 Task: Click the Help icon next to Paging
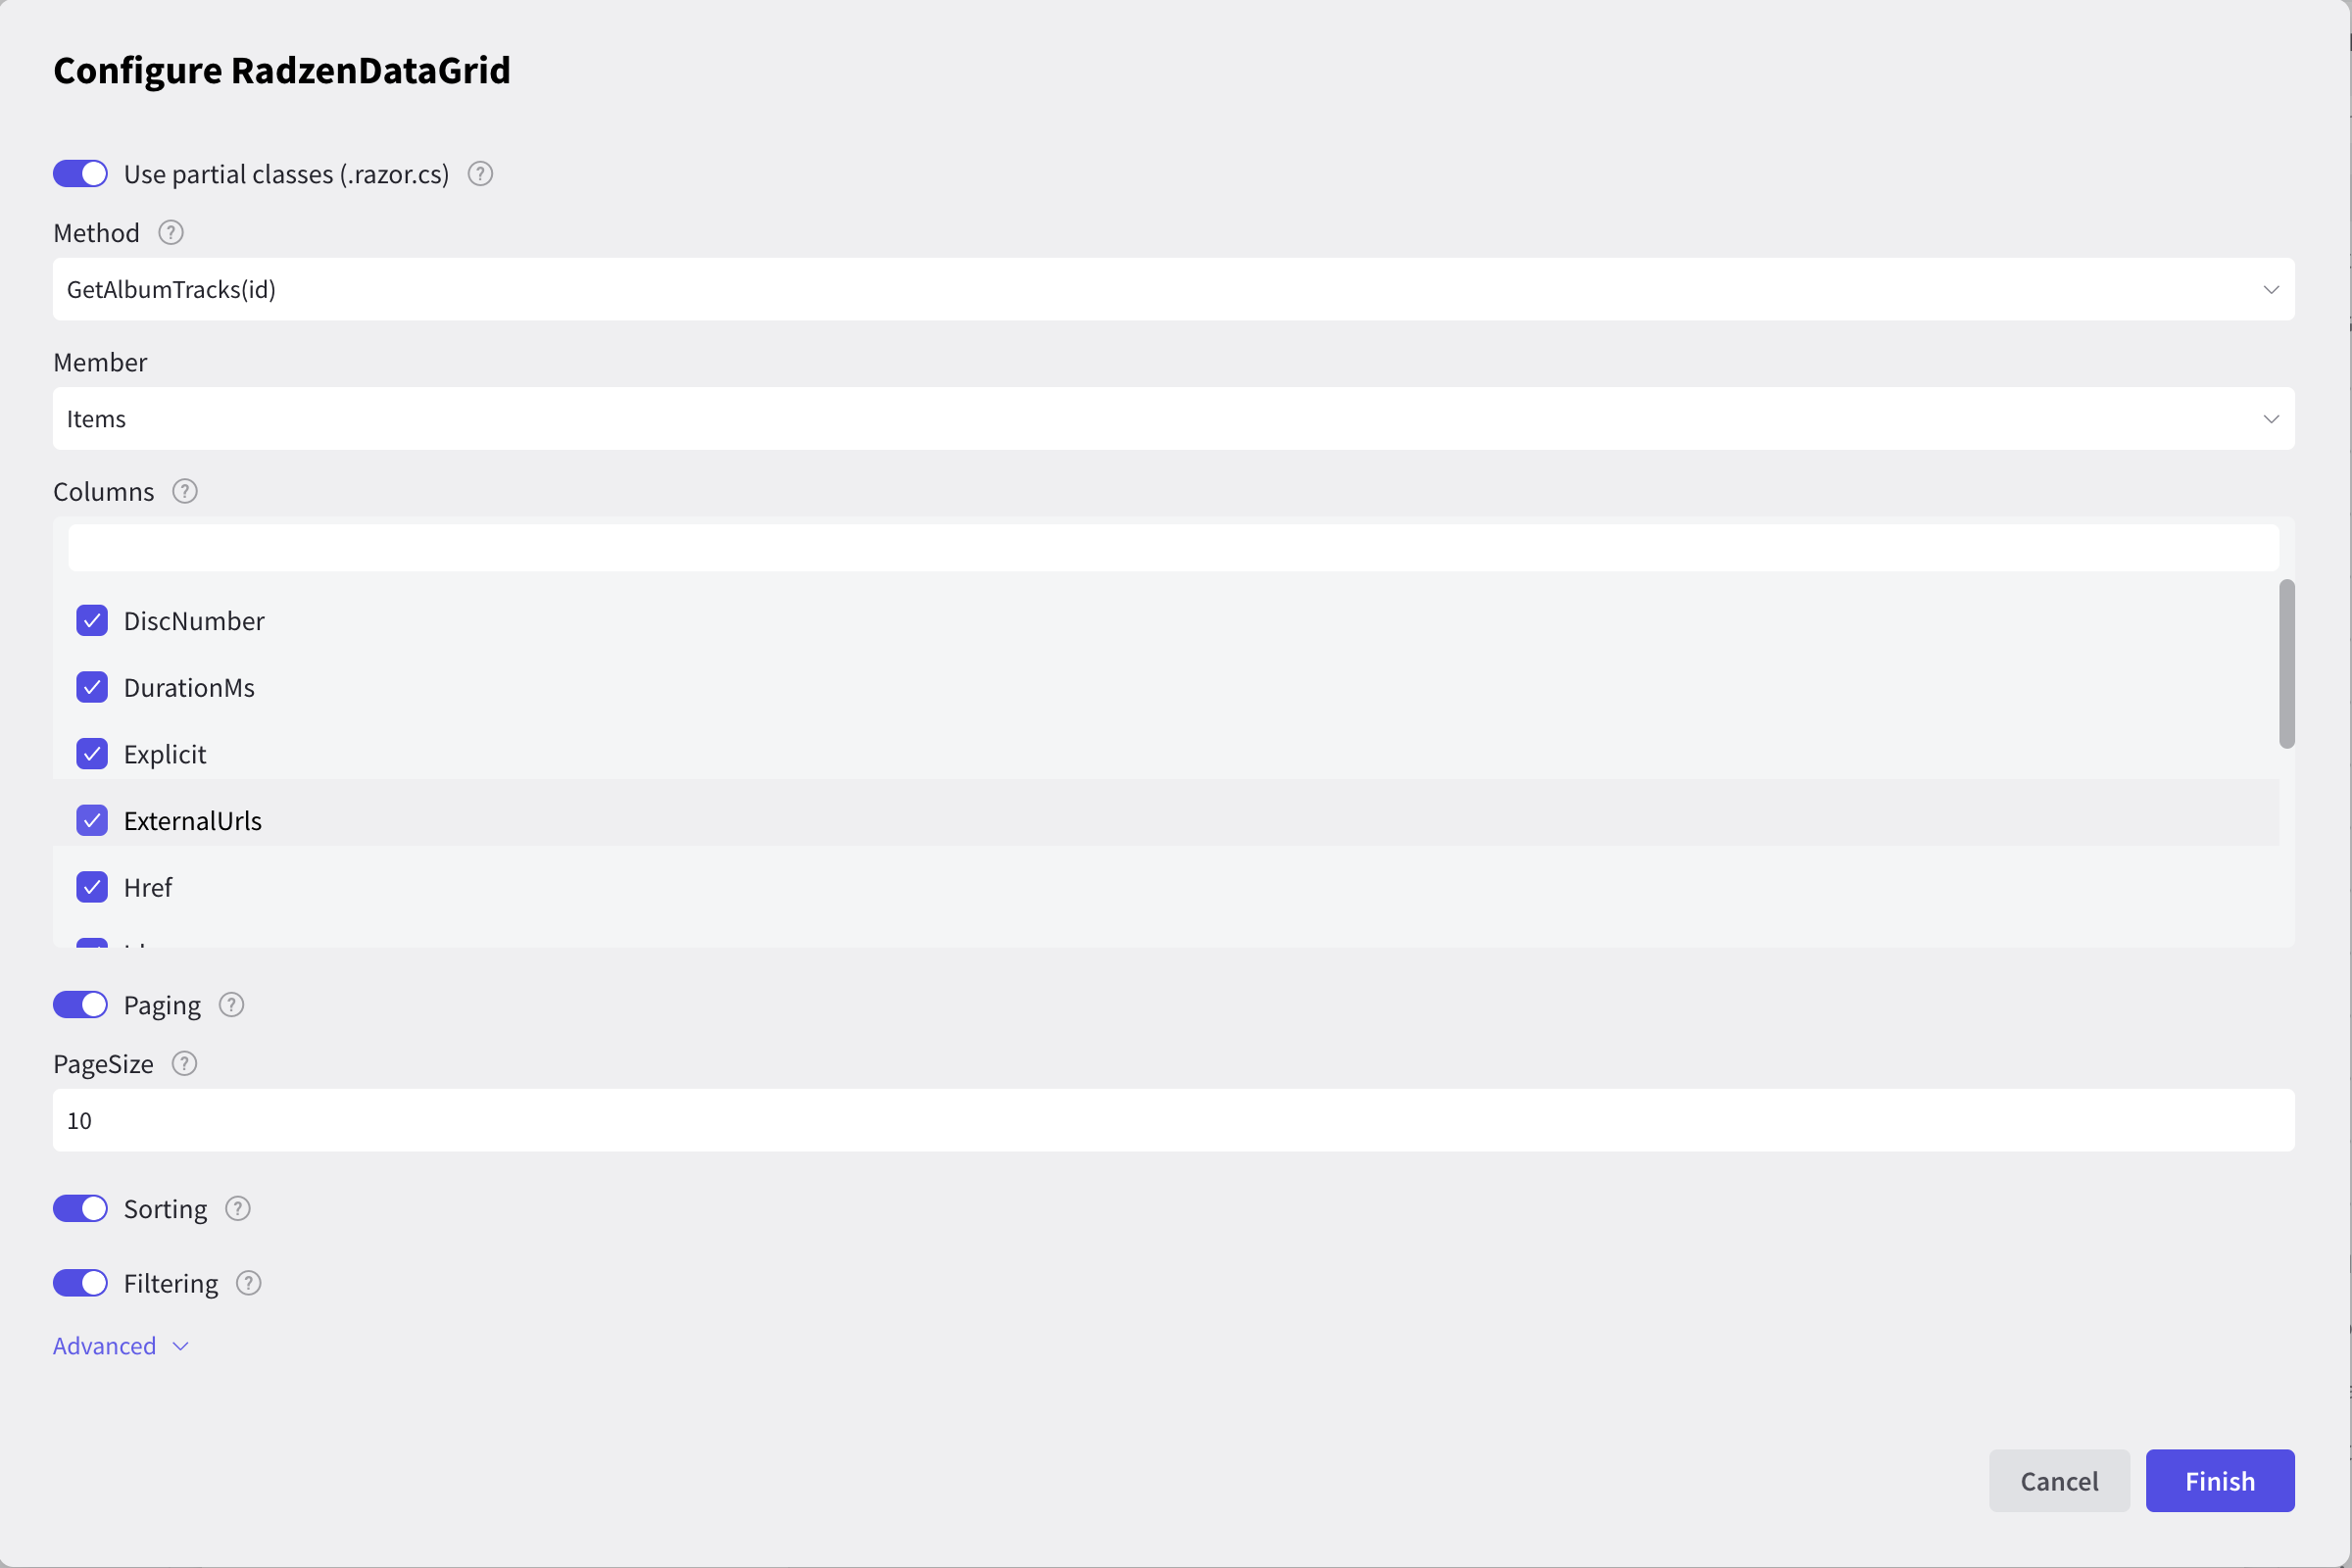(229, 1003)
